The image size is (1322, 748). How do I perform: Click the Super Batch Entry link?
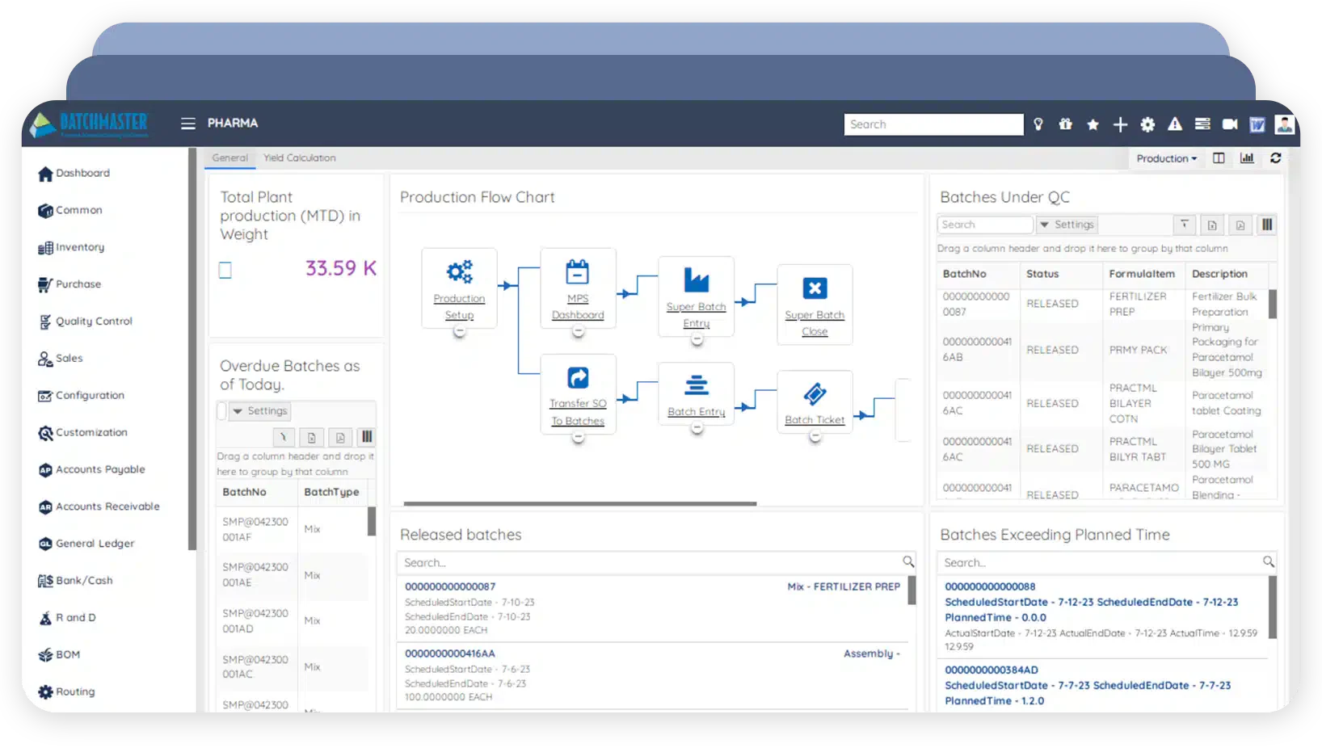point(697,315)
